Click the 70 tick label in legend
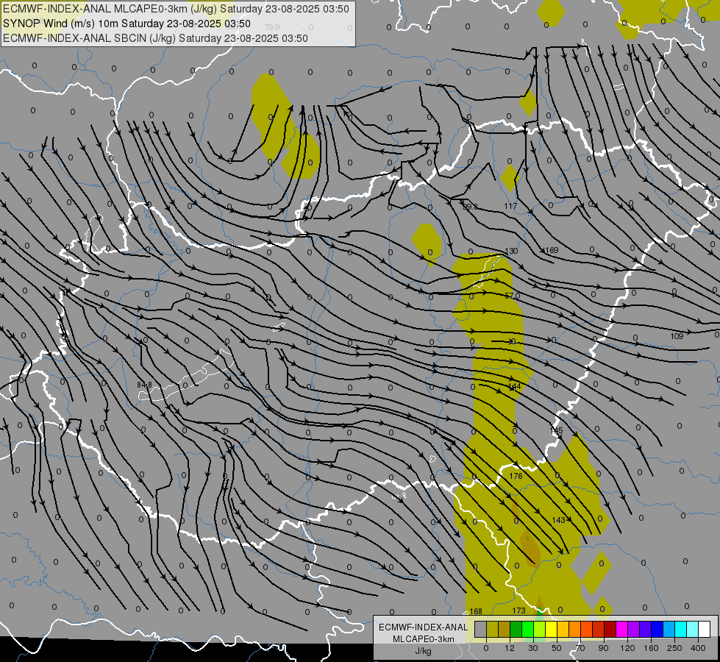Image resolution: width=720 pixels, height=662 pixels. tap(580, 648)
